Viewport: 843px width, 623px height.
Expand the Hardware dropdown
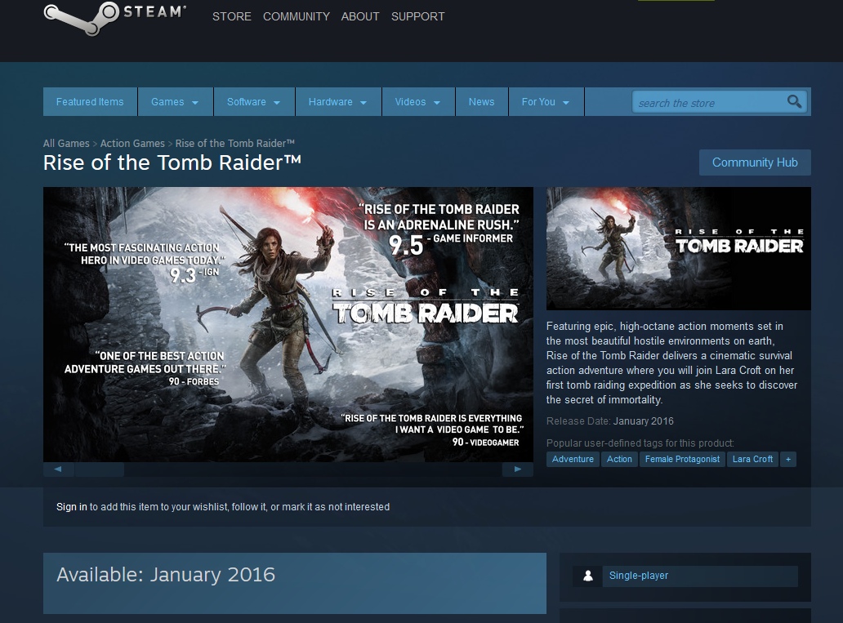point(337,101)
